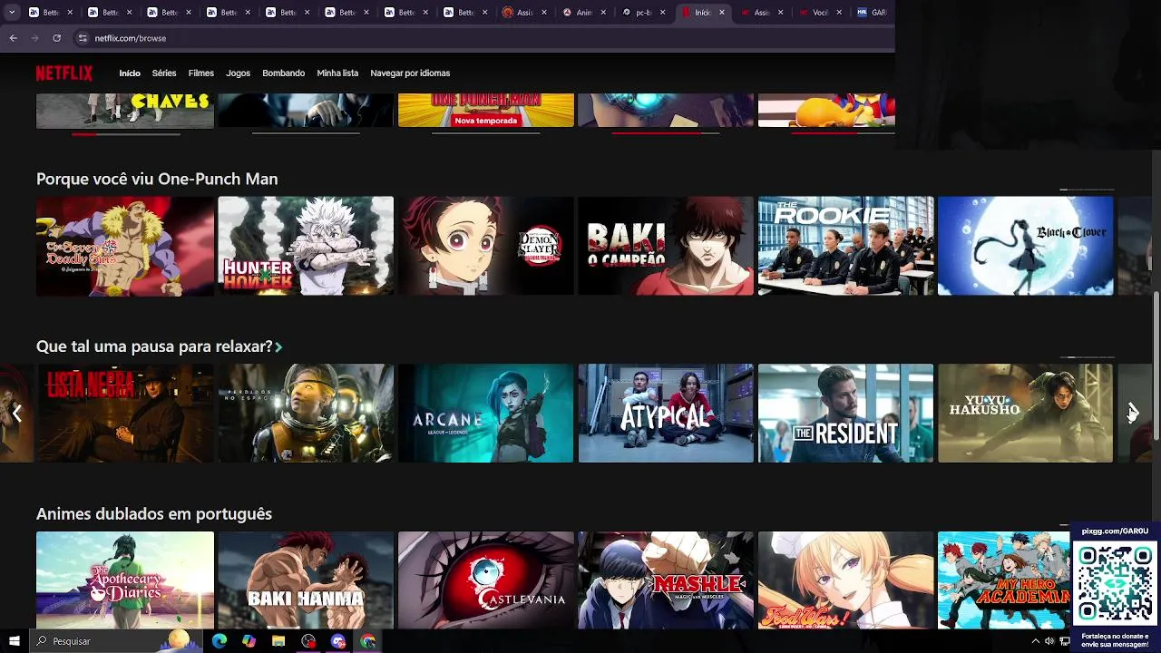Show hidden system tray icons
The width and height of the screenshot is (1161, 653).
point(1035,641)
